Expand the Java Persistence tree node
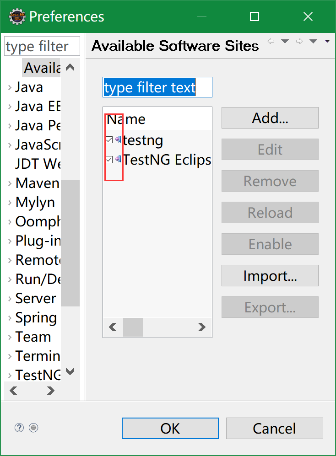 click(10, 126)
